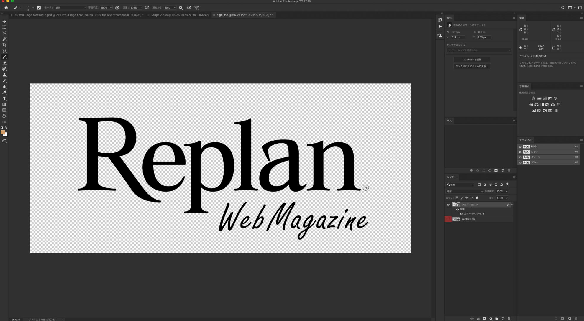Hide the グリーン channel
The width and height of the screenshot is (584, 321).
[x=520, y=157]
